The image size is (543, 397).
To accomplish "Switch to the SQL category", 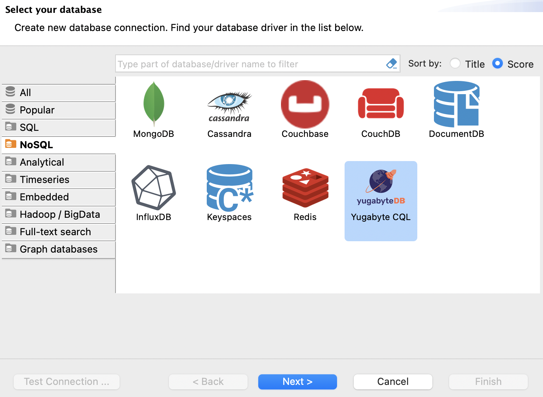I will pos(29,127).
